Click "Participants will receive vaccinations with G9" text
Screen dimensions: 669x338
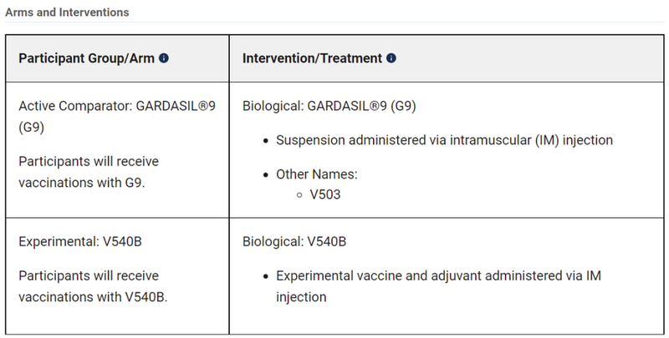click(x=89, y=172)
